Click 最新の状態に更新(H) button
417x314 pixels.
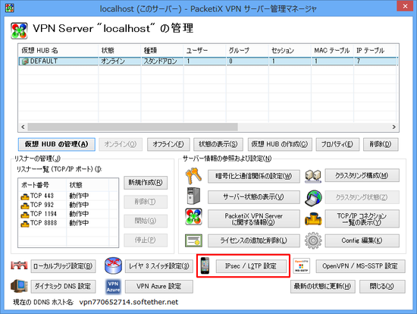[x=322, y=287]
